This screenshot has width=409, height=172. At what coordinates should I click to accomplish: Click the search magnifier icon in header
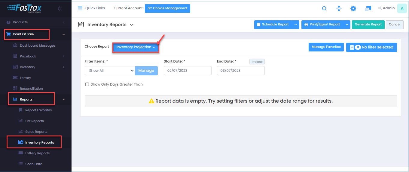(x=324, y=9)
